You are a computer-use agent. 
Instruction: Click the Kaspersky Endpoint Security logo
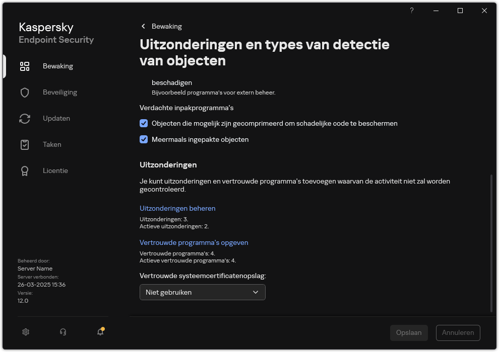(x=56, y=33)
